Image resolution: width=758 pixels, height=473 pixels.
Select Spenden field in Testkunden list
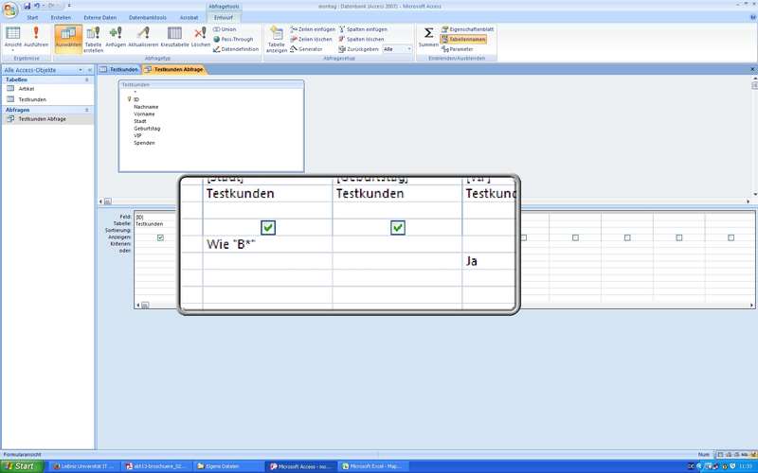click(144, 143)
